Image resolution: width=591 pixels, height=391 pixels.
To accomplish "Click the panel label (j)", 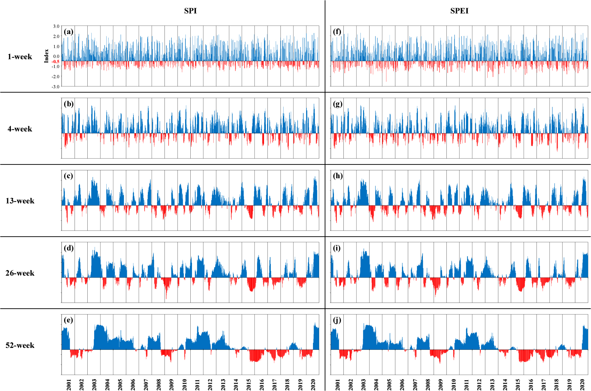I will (337, 320).
